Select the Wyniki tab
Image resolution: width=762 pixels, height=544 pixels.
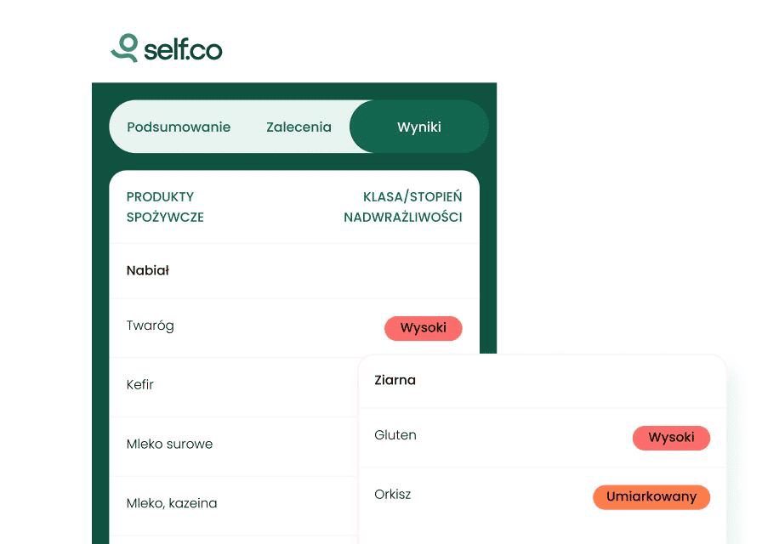pos(418,127)
